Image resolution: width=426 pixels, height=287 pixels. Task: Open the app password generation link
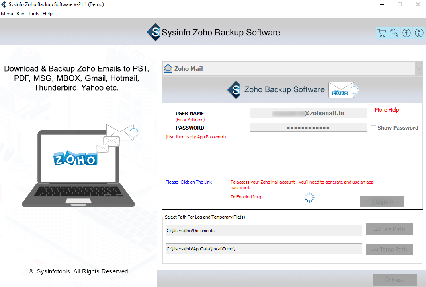click(302, 185)
